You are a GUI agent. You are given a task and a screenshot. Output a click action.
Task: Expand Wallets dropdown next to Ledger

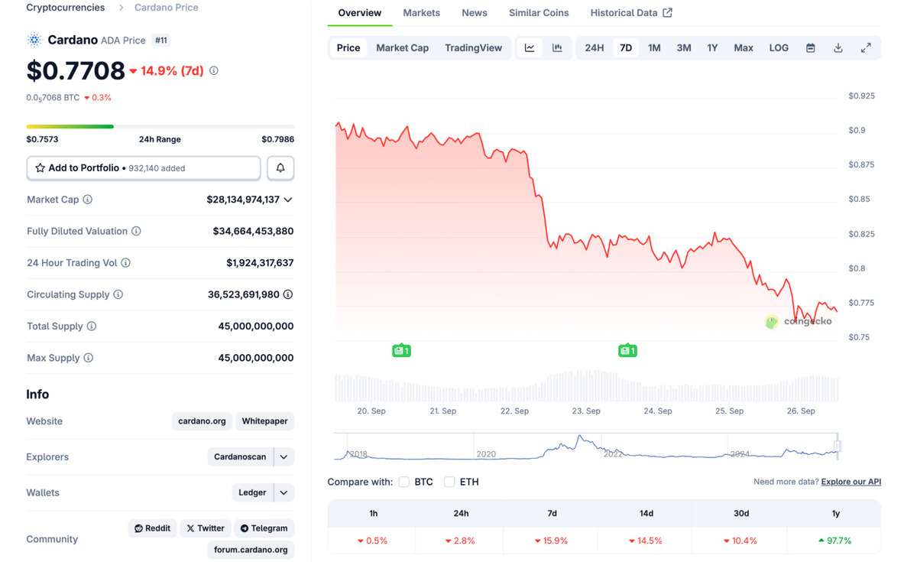[284, 492]
